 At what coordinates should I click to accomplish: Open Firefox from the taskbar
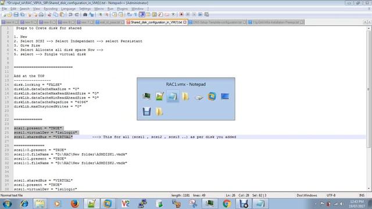(x=74, y=204)
